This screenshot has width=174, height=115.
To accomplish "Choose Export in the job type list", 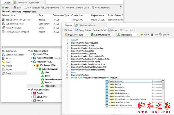I will [8, 62].
